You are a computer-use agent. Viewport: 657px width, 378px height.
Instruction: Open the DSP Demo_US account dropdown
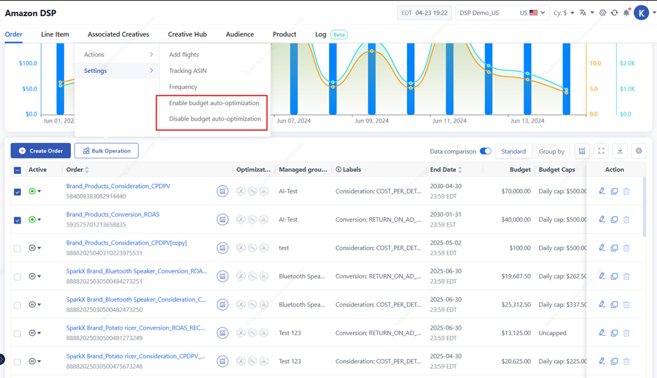pos(502,13)
